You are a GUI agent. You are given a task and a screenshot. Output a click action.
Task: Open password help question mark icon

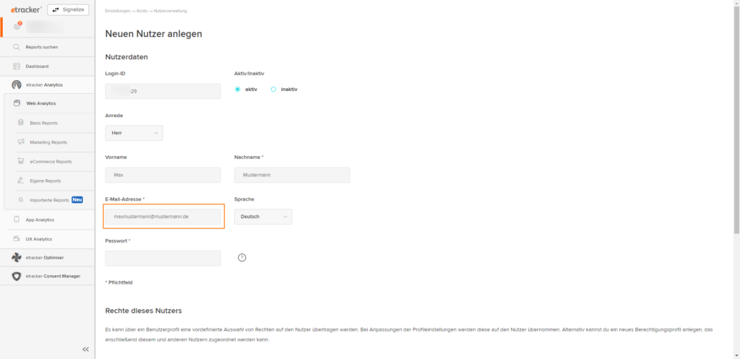point(242,258)
